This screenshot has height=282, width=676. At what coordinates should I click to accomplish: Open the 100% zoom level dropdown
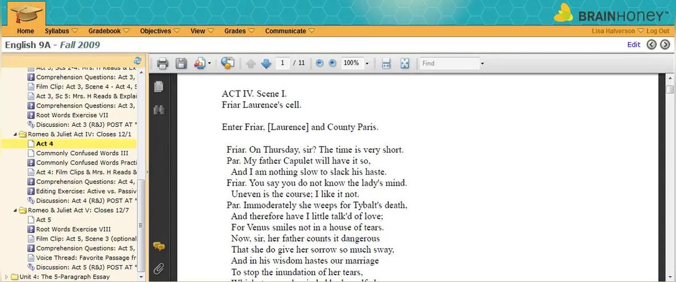pos(367,64)
